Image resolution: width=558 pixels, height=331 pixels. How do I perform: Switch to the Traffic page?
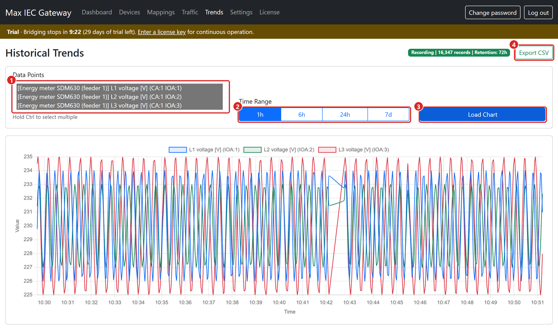[x=190, y=12]
